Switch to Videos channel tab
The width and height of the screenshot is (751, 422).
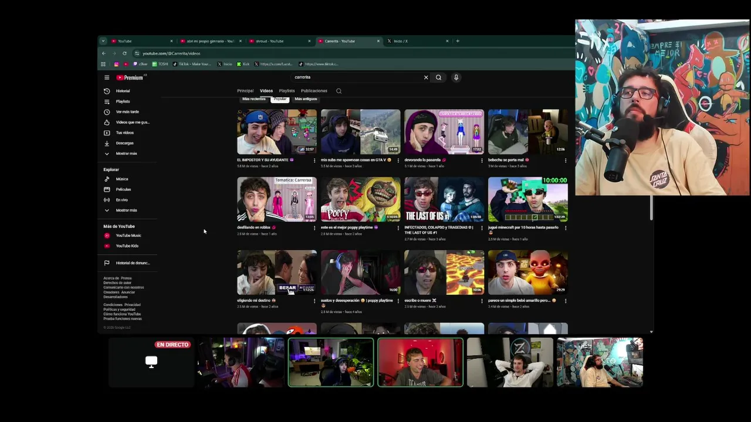(x=266, y=91)
